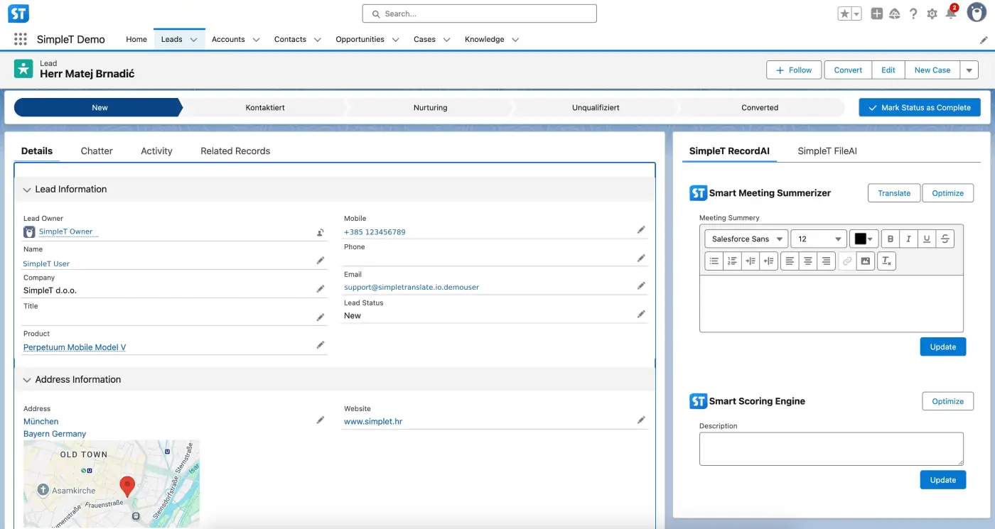Apply bulleted list formatting
The image size is (995, 529).
714,261
